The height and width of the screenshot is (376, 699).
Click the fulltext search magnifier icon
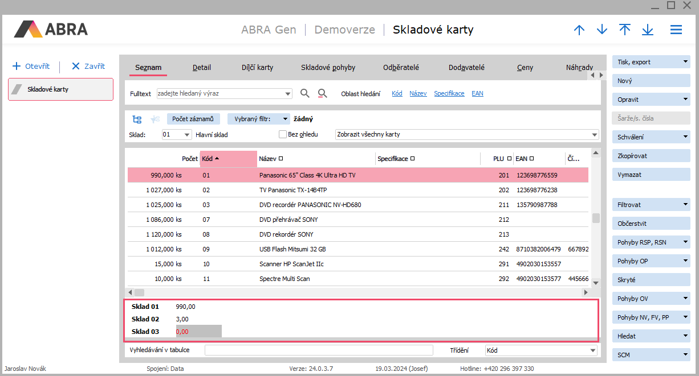[x=305, y=93]
